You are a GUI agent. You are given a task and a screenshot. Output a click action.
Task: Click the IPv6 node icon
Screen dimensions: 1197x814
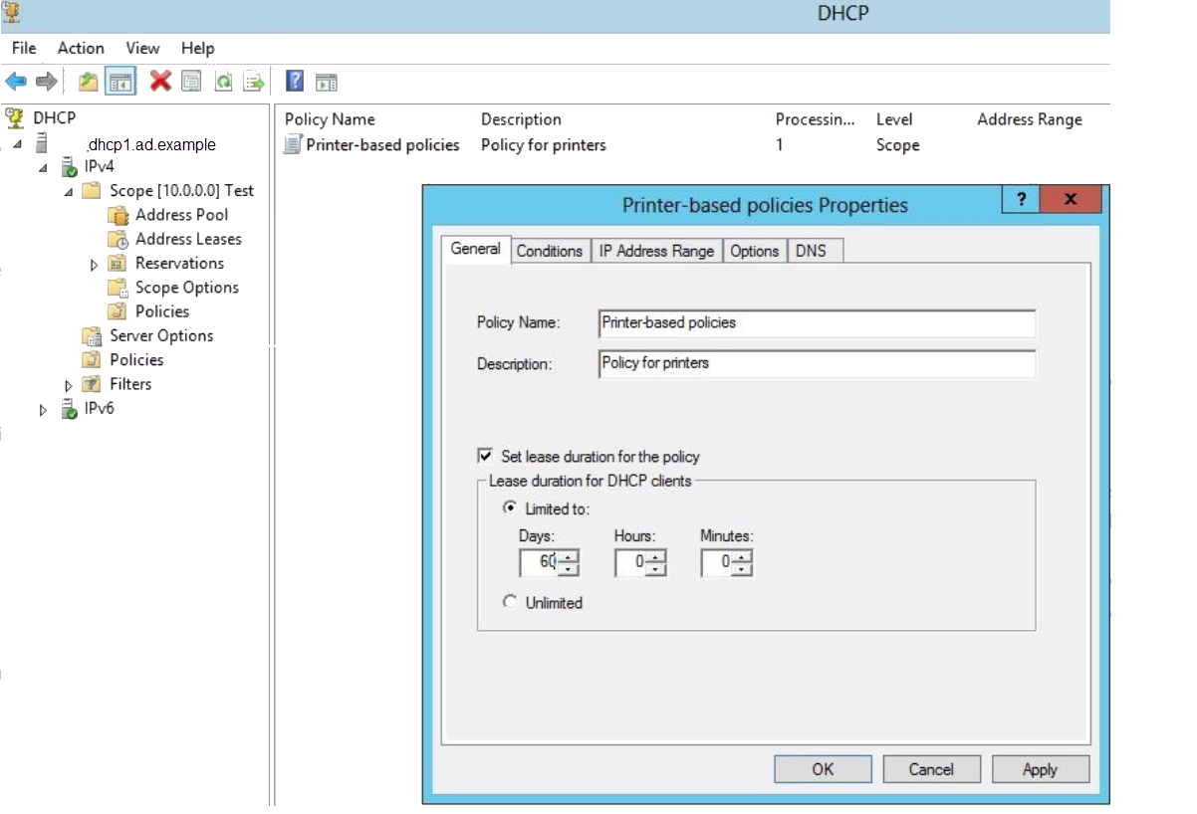tap(69, 409)
